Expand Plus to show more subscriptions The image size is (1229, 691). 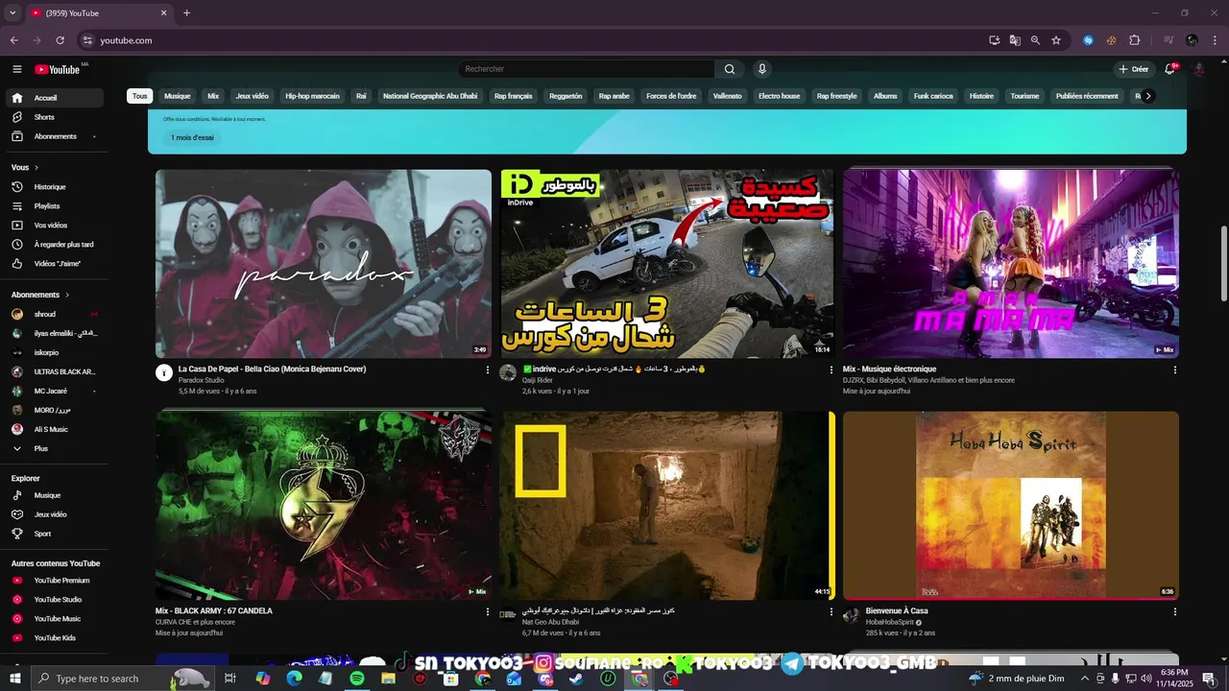[56, 448]
